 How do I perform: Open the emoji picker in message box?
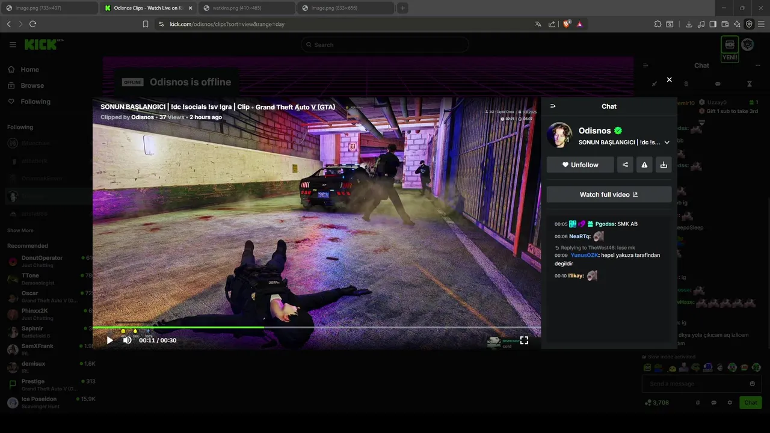pos(752,384)
